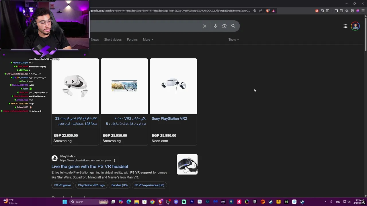
Task: Click the Horizon bundle product image
Action: (124, 86)
